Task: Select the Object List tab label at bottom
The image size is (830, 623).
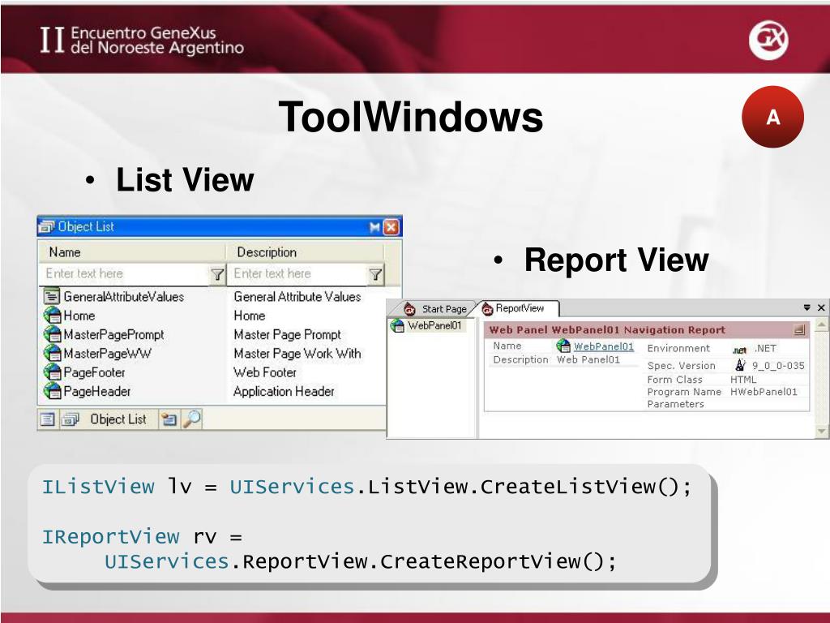Action: point(118,419)
